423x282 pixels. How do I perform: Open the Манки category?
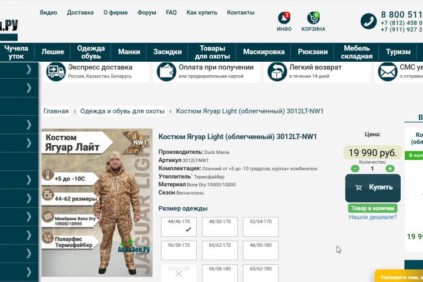click(129, 52)
